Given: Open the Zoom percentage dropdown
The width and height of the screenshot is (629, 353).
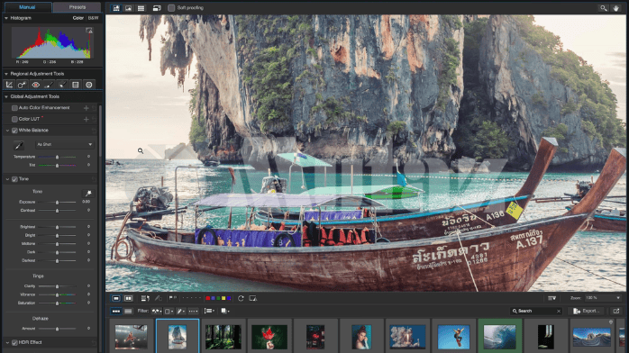Looking at the screenshot, I should point(603,298).
